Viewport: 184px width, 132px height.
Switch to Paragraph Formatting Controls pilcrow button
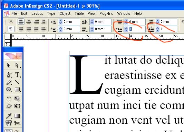click(11, 29)
